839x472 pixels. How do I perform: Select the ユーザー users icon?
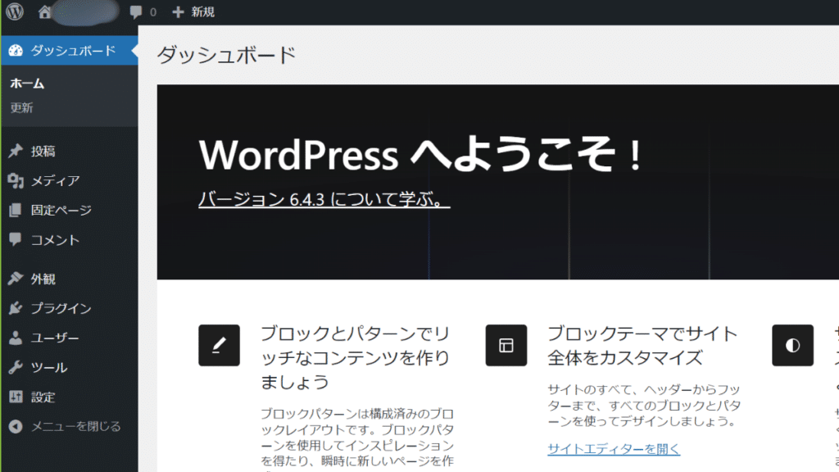[16, 338]
